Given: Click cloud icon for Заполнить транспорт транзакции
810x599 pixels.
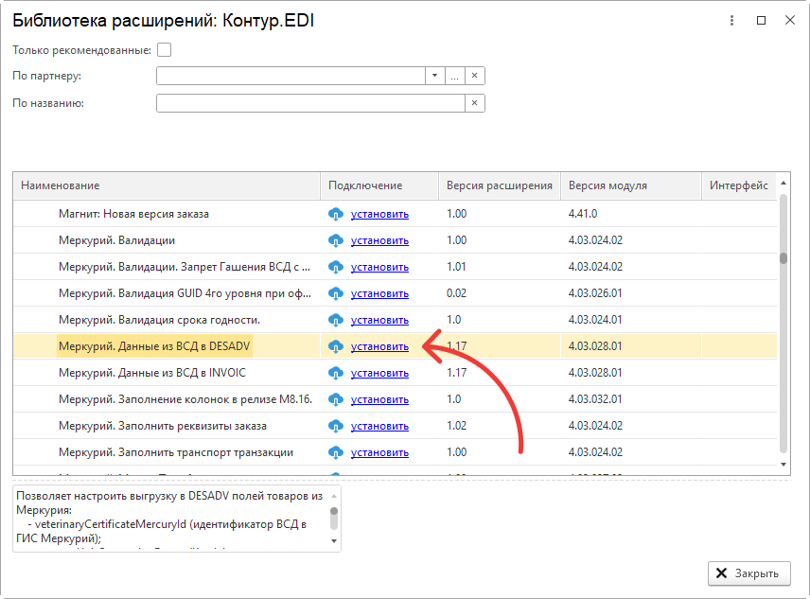Looking at the screenshot, I should pyautogui.click(x=336, y=452).
